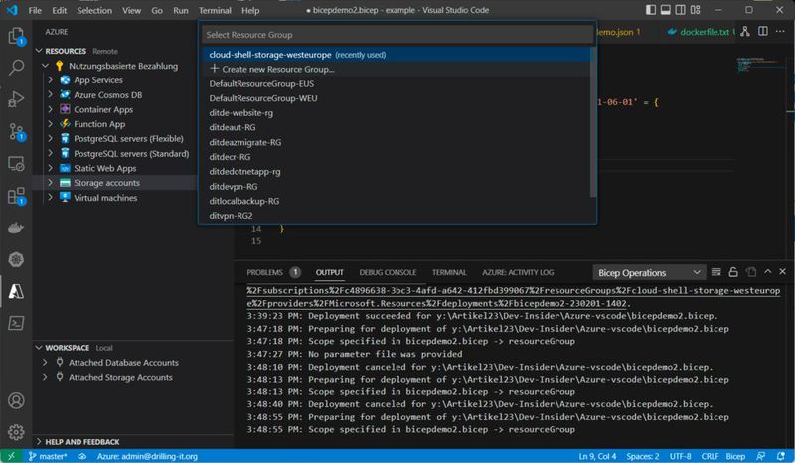Open the Kubernetes view in activity bar
795x463 pixels.
(x=16, y=259)
